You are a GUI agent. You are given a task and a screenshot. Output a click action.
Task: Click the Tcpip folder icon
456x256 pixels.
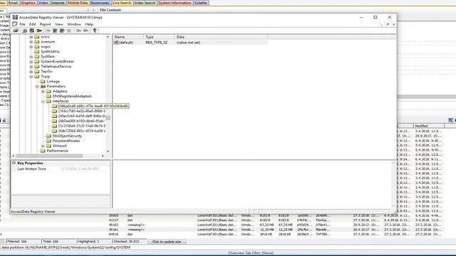tap(36, 76)
